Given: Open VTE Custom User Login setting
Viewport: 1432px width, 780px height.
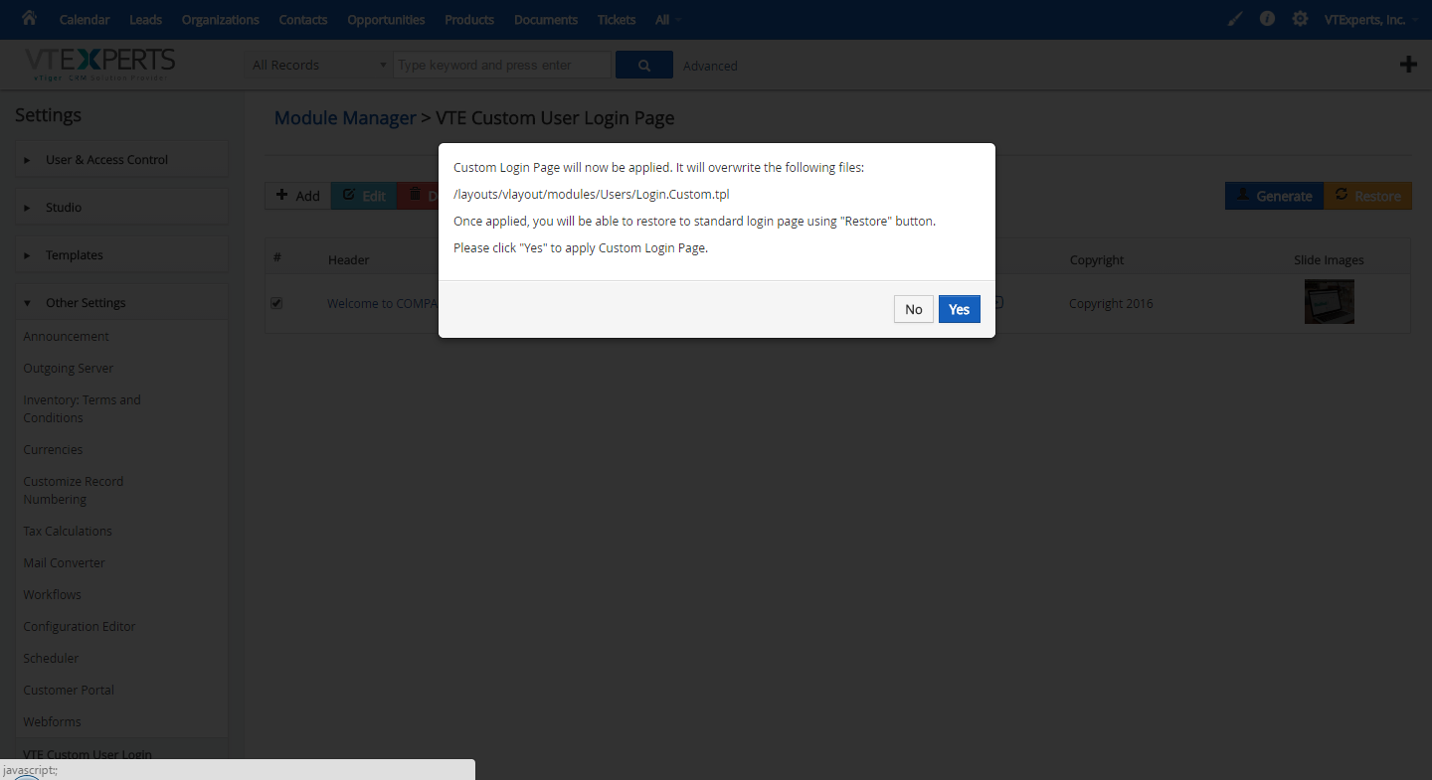Looking at the screenshot, I should click(88, 754).
